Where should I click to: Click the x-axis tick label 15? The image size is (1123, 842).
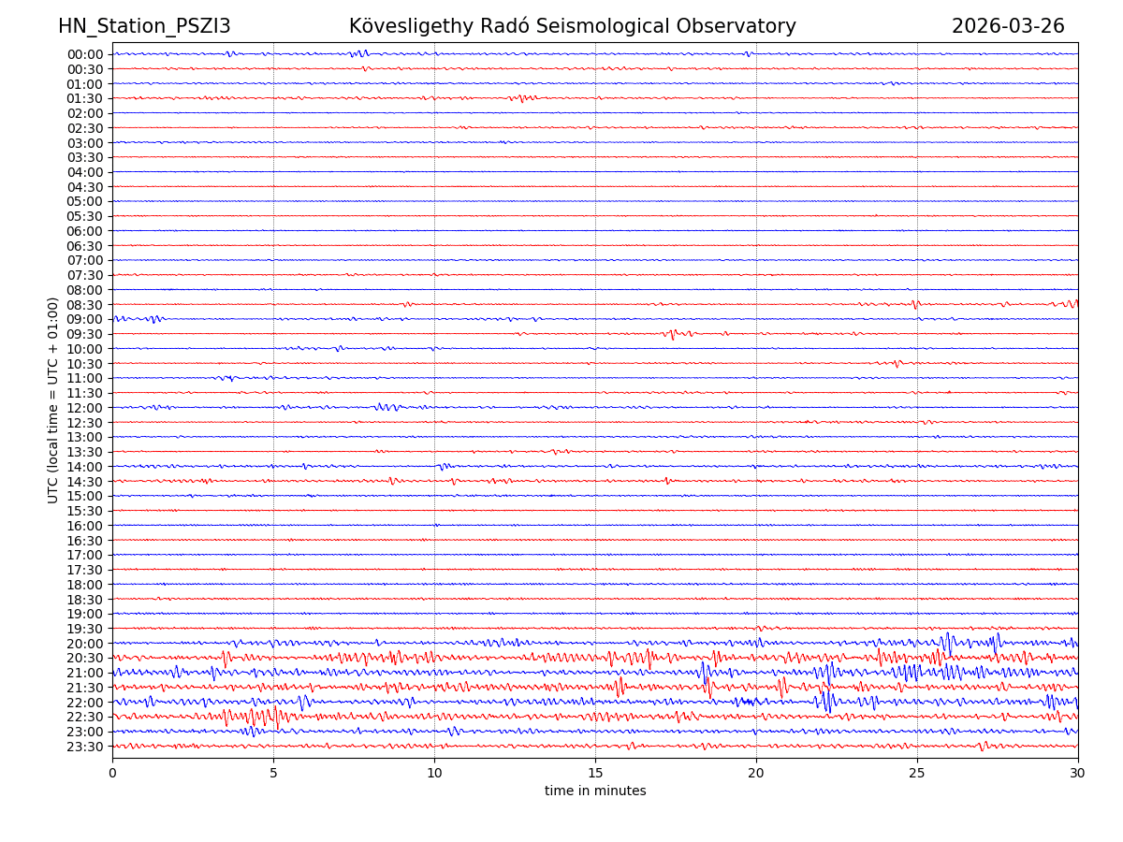tap(595, 774)
